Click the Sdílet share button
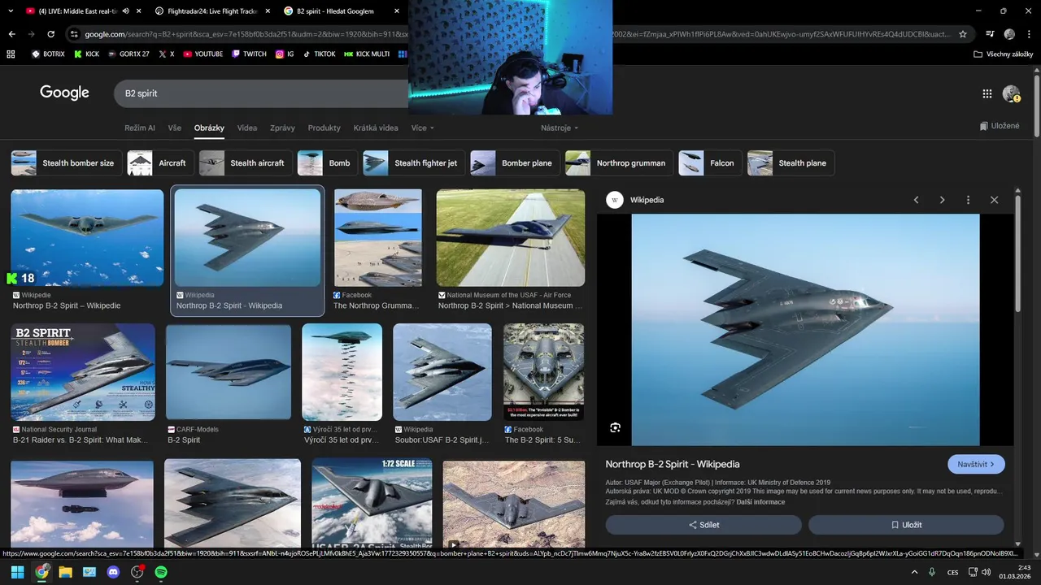The width and height of the screenshot is (1041, 585). (703, 525)
